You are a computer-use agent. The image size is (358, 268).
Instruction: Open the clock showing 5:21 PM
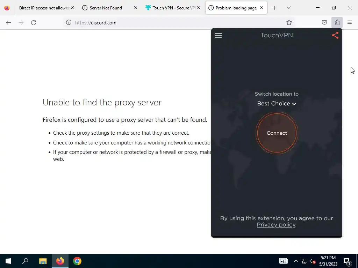pos(328,261)
